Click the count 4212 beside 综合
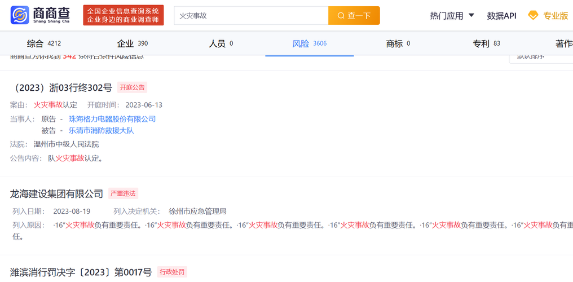The image size is (573, 282). 54,44
